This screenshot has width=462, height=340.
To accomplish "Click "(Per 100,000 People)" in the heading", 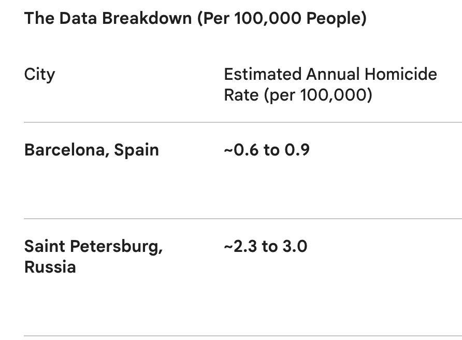I will [282, 18].
